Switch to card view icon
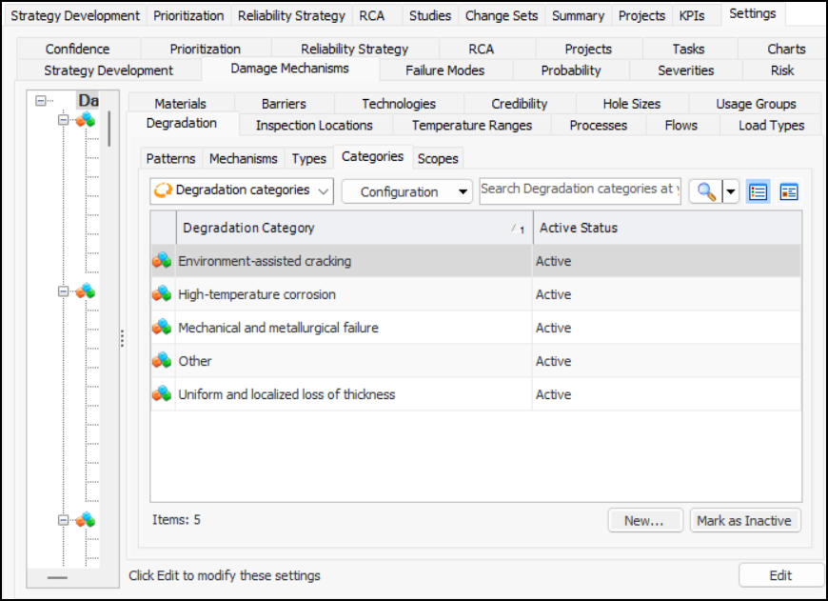Screen dimensions: 828x601 [x=788, y=191]
